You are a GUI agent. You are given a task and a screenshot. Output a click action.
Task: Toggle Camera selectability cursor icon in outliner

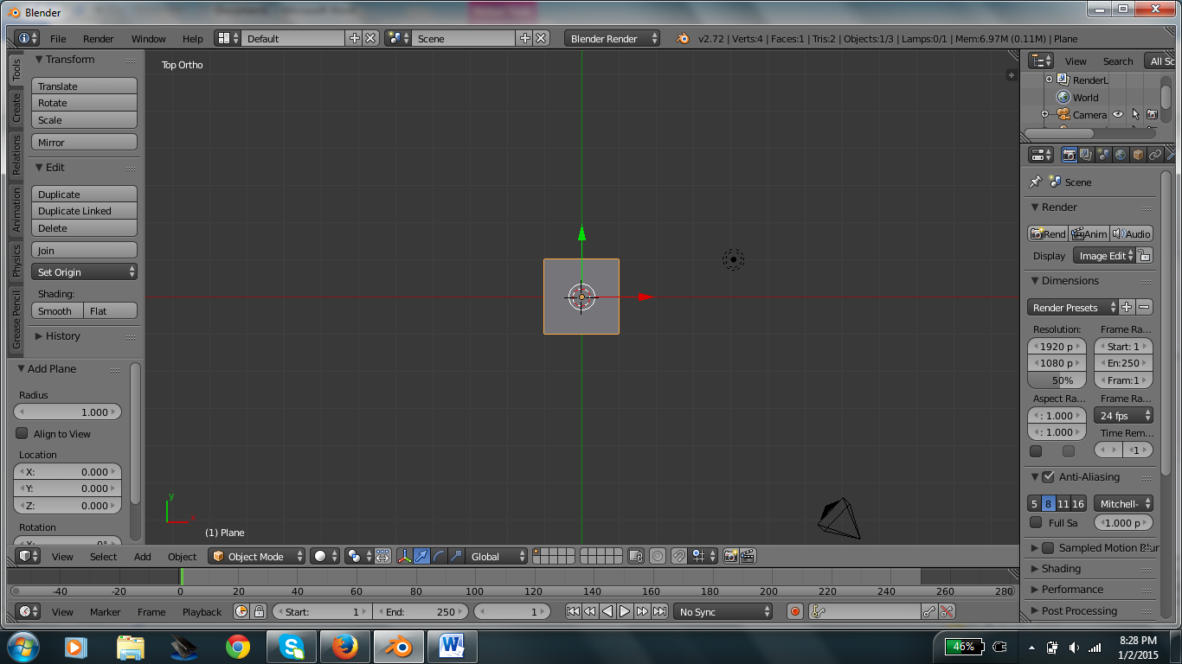click(1135, 114)
